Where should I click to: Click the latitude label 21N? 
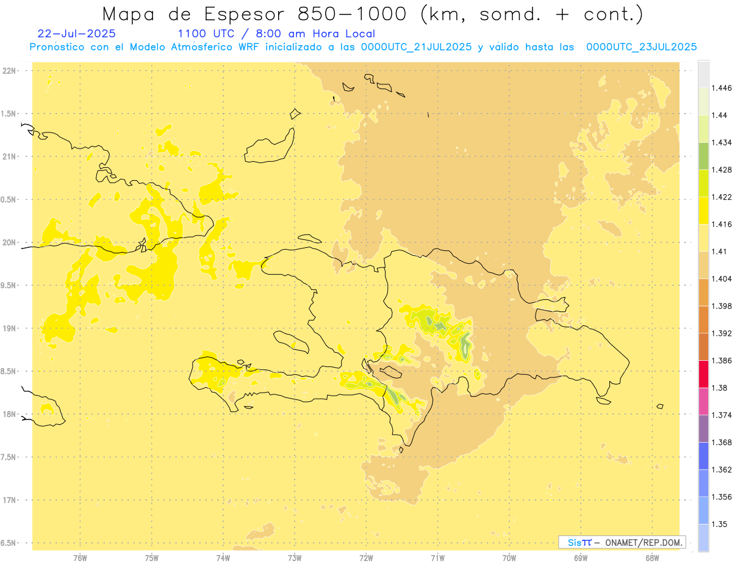tap(9, 156)
